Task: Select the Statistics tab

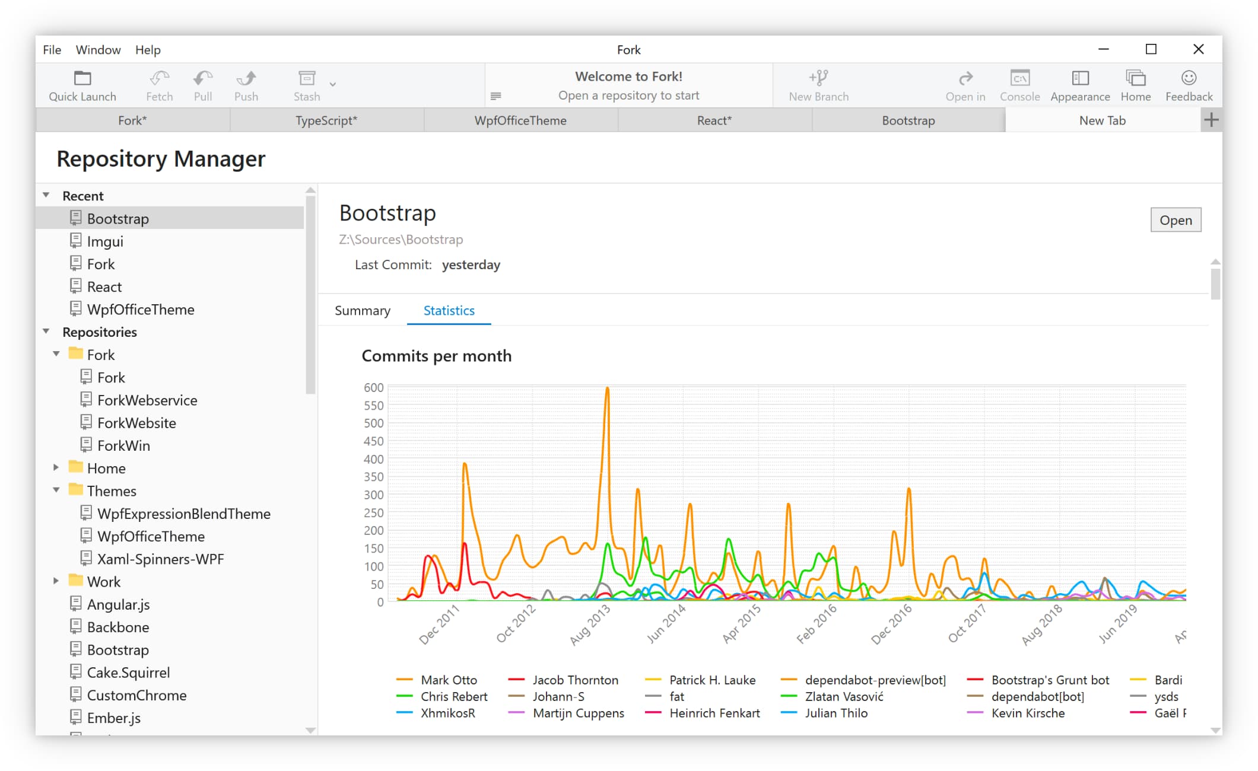Action: [x=449, y=311]
